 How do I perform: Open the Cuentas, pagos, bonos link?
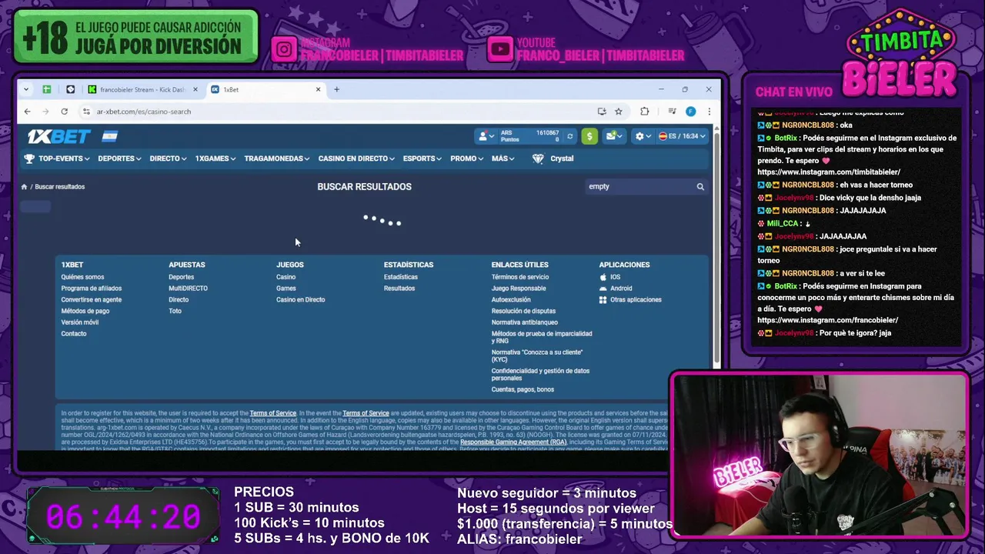523,389
